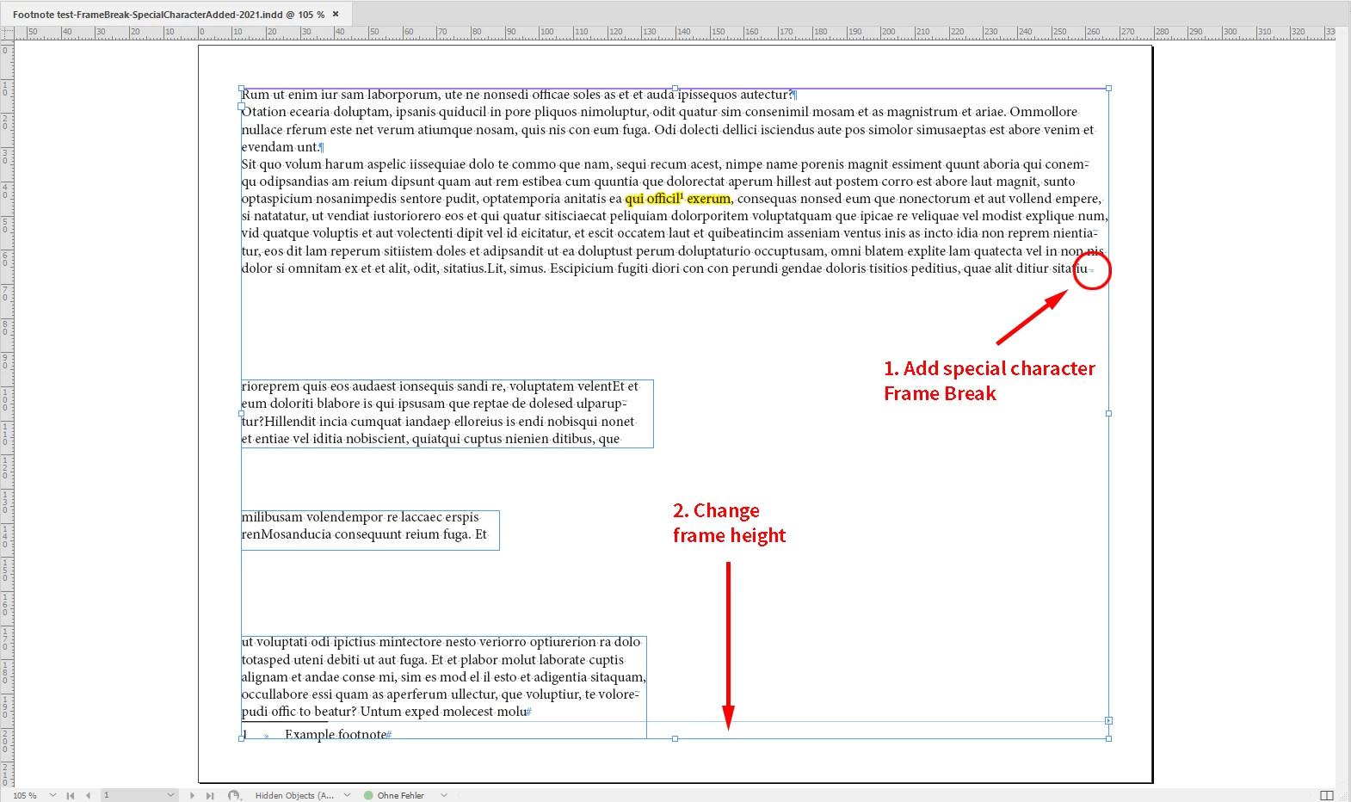Click the line starting "Sit quo volum harum"

tap(664, 164)
